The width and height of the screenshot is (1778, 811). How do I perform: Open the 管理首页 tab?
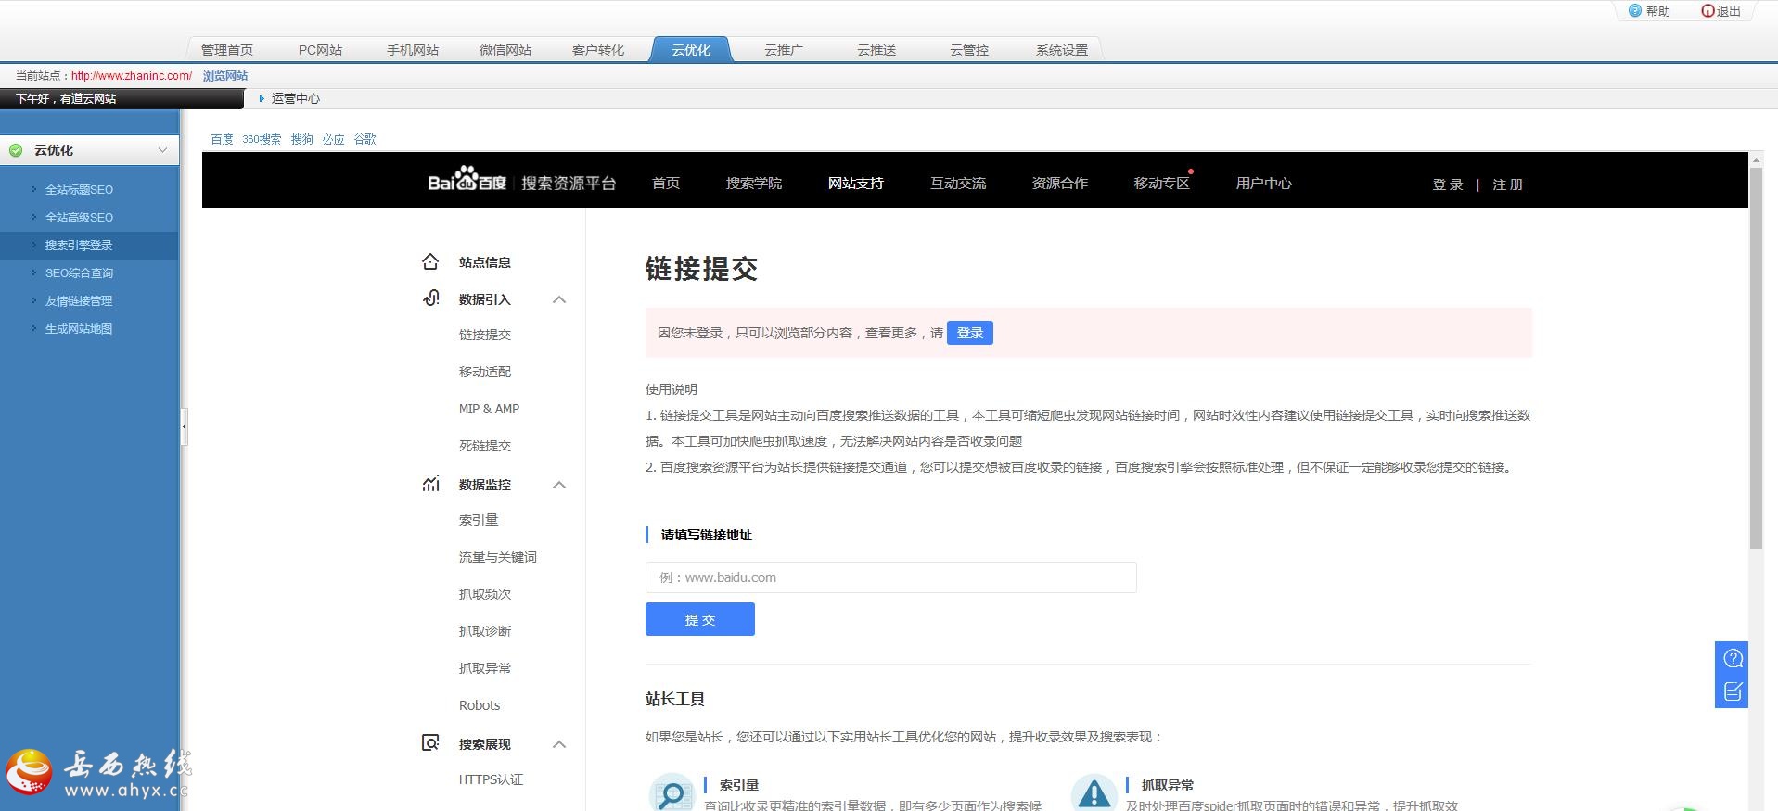pyautogui.click(x=227, y=50)
